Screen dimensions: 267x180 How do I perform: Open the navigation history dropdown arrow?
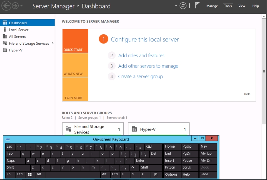(22, 6)
